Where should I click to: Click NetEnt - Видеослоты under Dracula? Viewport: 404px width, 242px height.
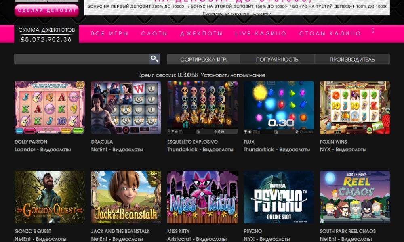(117, 149)
